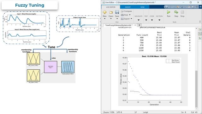Open the Print dropdown arrow
The width and height of the screenshot is (202, 114).
[x=130, y=15]
